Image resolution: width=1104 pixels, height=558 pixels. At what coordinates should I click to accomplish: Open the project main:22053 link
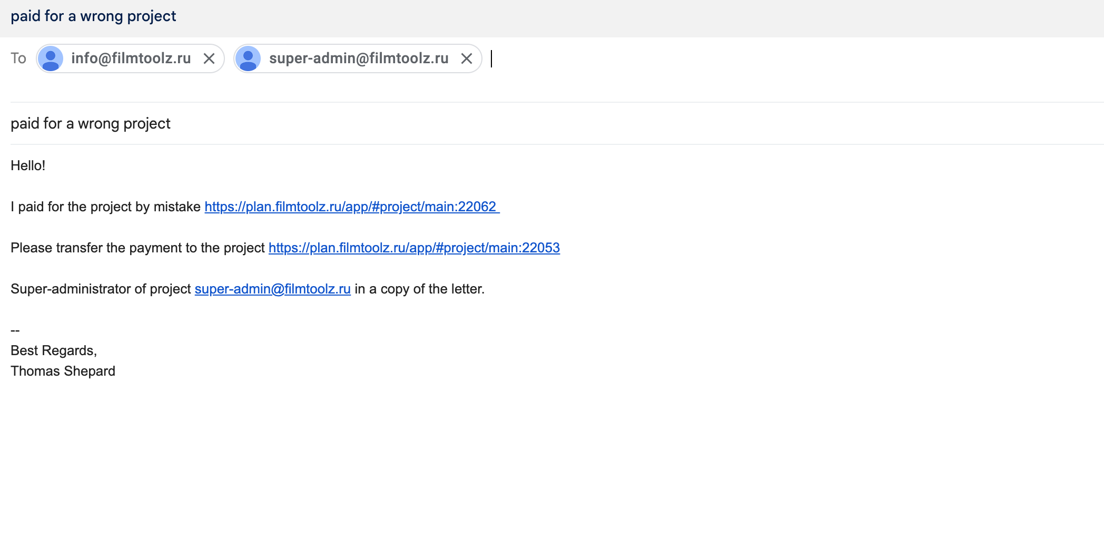pos(414,248)
